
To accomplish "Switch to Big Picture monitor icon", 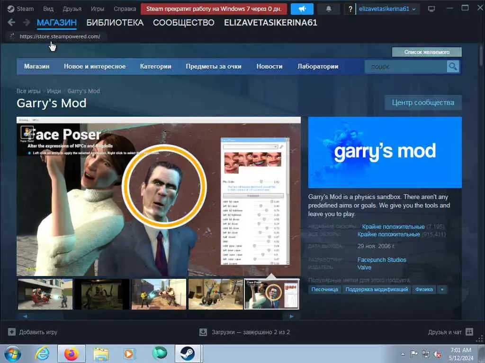I will click(x=431, y=9).
